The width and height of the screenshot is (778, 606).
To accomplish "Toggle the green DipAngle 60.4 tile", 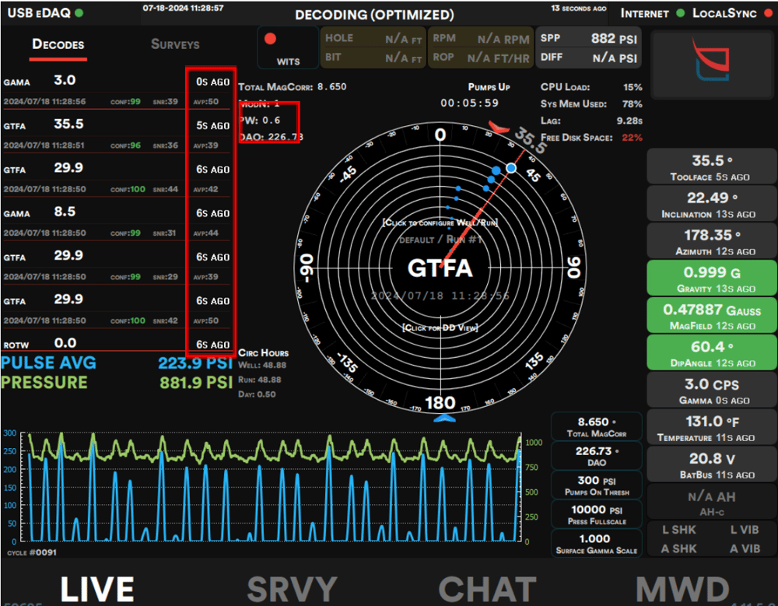I will 712,352.
